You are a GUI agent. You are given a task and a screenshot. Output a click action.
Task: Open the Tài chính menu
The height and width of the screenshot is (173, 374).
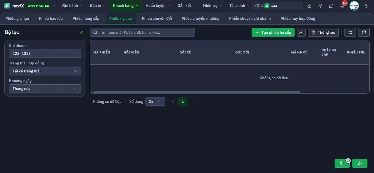pos(240,6)
